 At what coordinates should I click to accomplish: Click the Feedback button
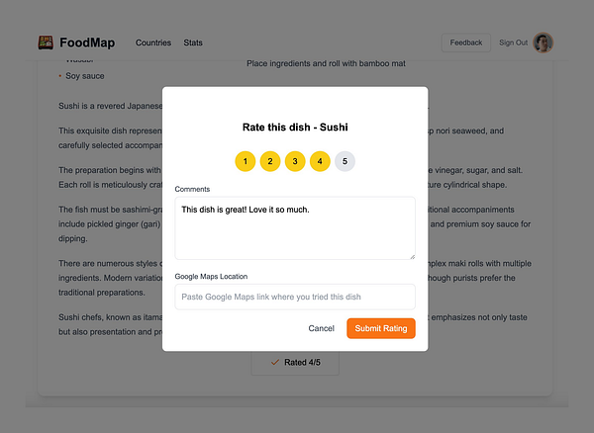(x=466, y=43)
